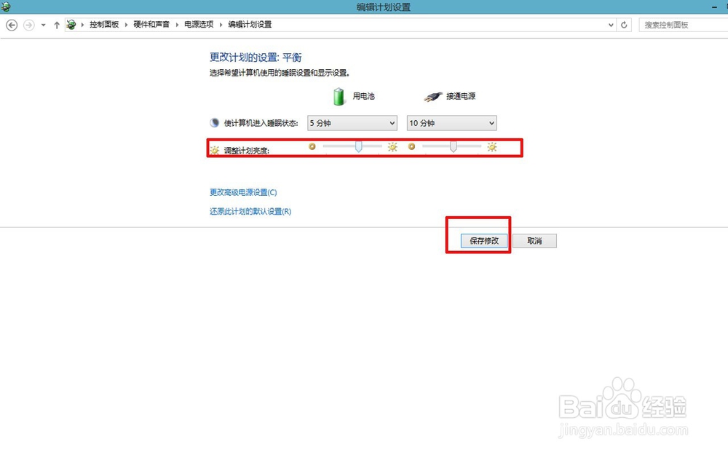
Task: Click the brightness sun icon beside 调整计划亮度
Action: coord(214,148)
